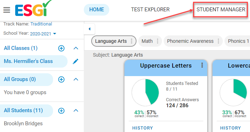Open Math tab options dots

click(x=157, y=41)
